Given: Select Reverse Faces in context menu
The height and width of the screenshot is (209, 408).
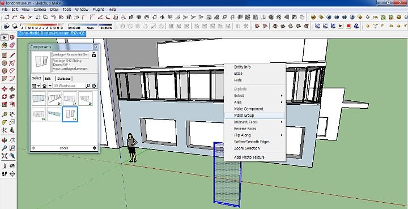Looking at the screenshot, I should coord(255,129).
